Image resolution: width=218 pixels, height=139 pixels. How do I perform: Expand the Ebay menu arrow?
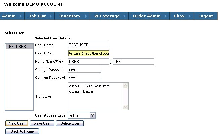[x=190, y=16]
